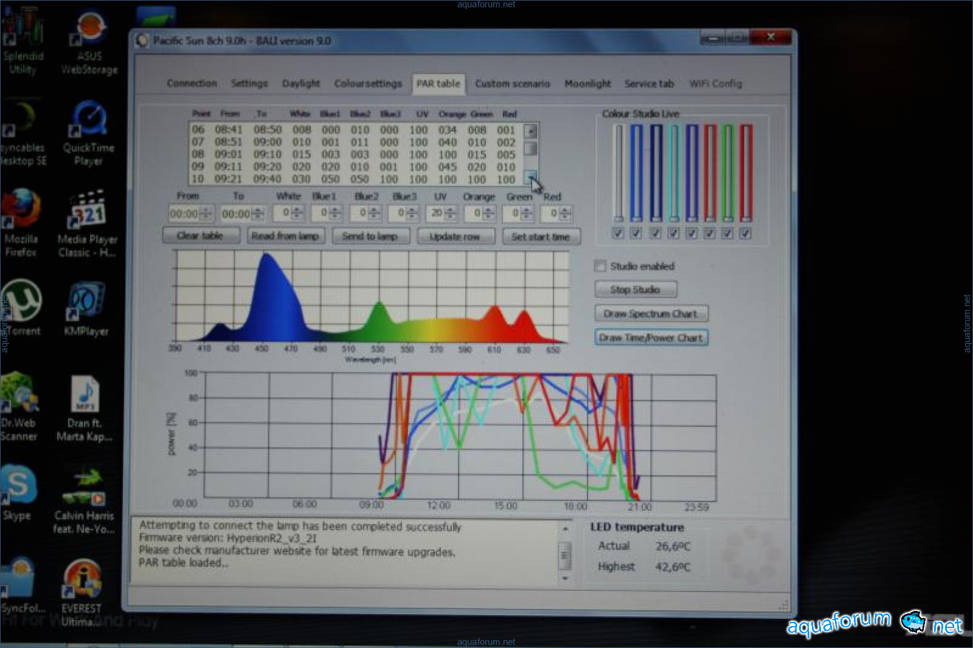
Task: Open the KMPlayer desktop icon
Action: click(x=86, y=302)
